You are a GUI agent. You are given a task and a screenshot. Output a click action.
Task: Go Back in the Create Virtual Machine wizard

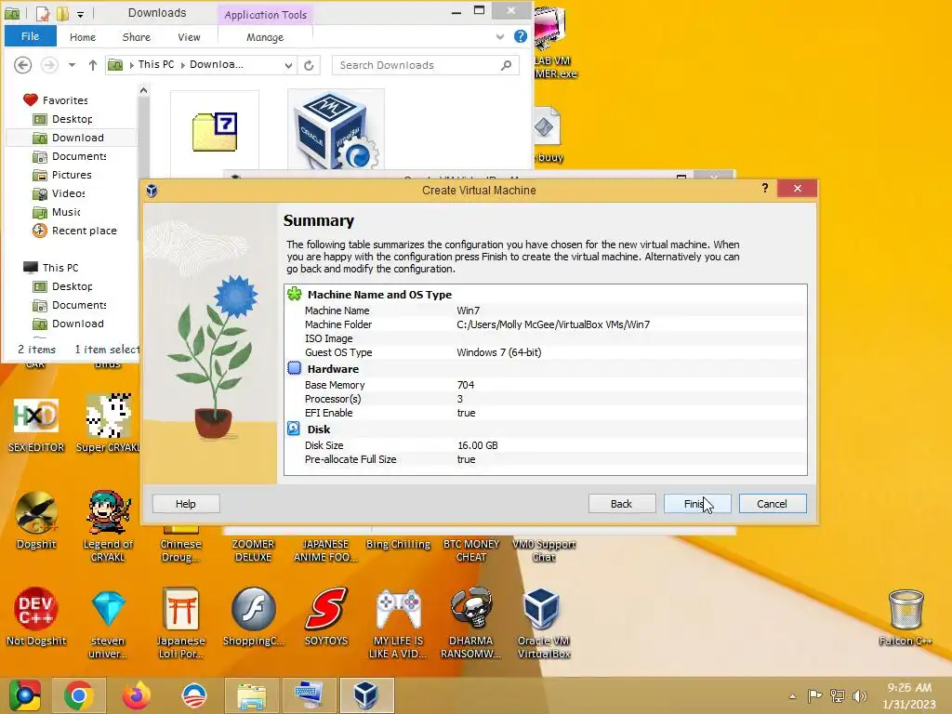coord(622,503)
